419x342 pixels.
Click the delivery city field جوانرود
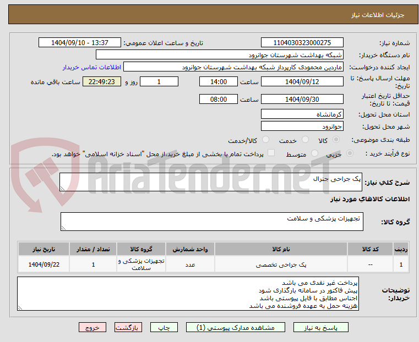click(302, 126)
